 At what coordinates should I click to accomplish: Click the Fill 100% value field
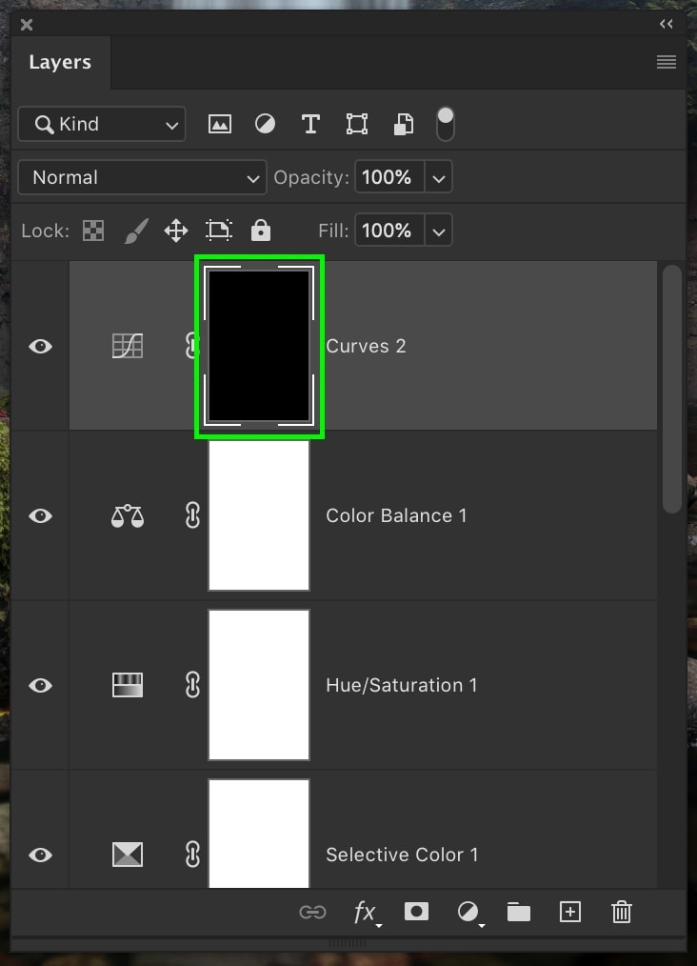[389, 231]
